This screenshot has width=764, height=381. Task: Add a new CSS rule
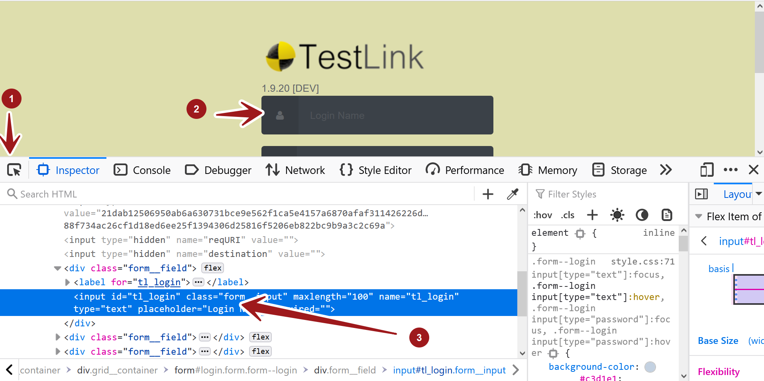coord(592,215)
